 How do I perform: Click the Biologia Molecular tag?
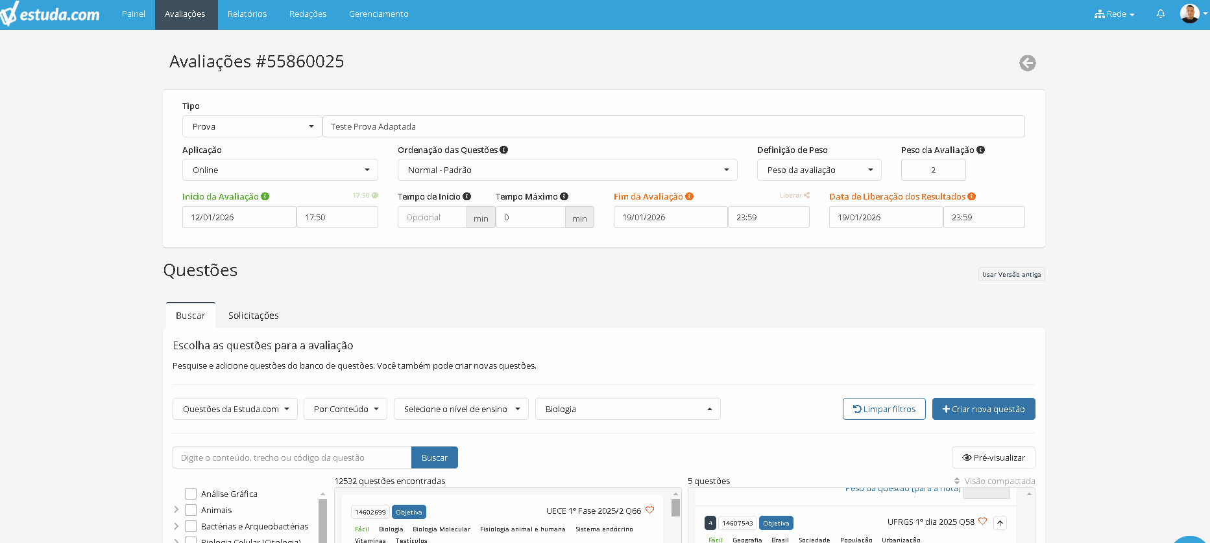441,529
